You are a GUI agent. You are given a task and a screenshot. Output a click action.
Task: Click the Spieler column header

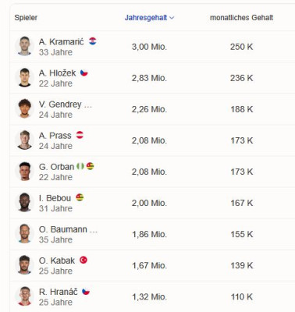click(x=26, y=18)
